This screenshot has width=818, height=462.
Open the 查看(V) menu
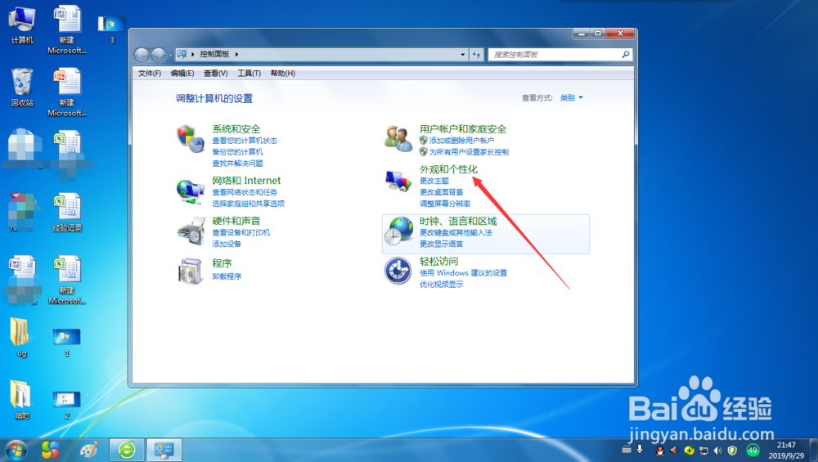tap(215, 74)
